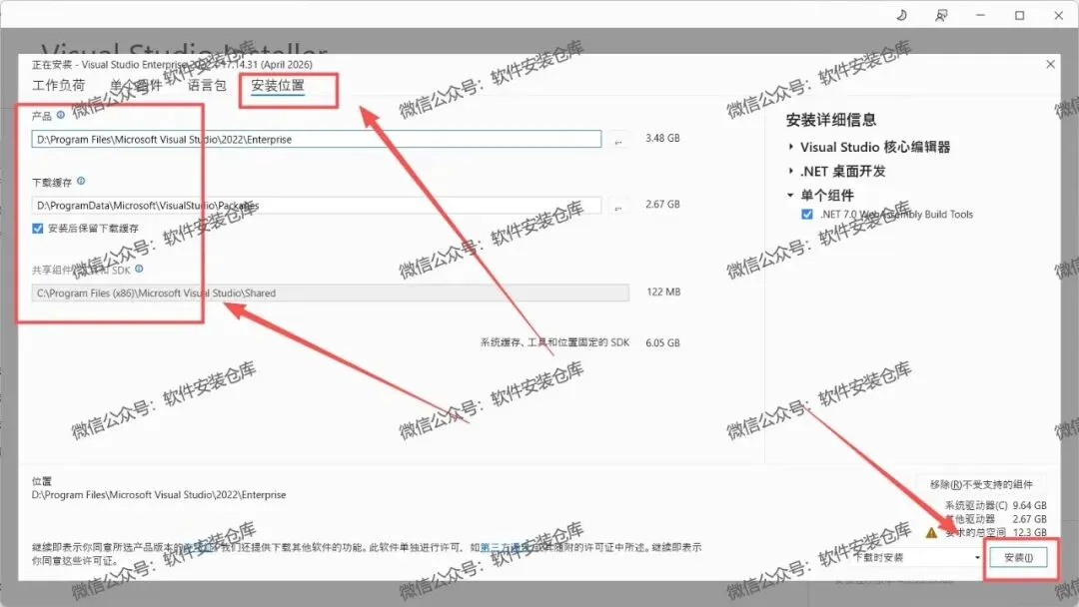Open the license link in the agreement text

point(201,547)
